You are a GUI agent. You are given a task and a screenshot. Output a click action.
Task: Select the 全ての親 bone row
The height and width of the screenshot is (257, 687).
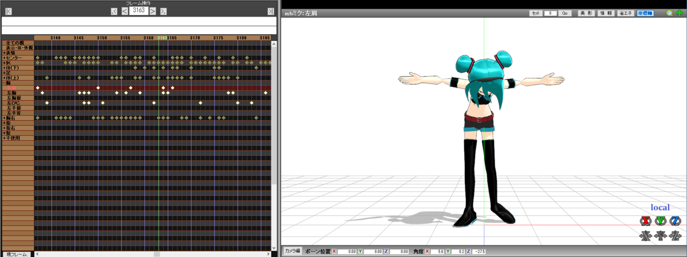point(18,43)
